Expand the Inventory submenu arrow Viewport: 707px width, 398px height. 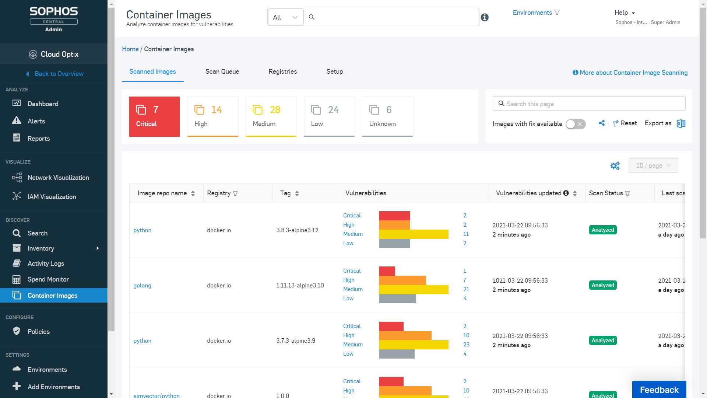point(98,248)
